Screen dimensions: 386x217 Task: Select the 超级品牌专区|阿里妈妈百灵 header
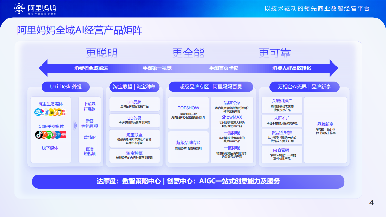pyautogui.click(x=211, y=87)
